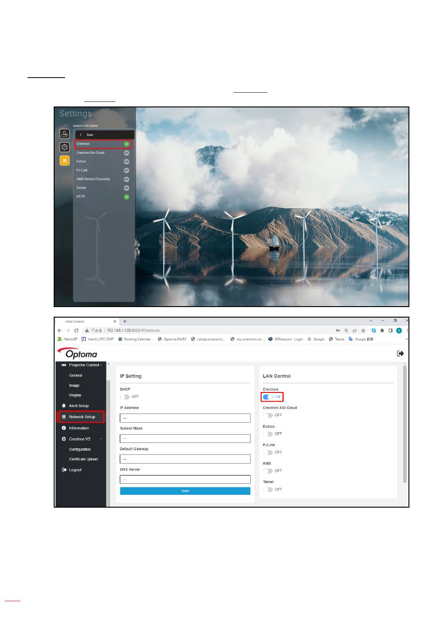Click the DNS Server input field

(185, 480)
